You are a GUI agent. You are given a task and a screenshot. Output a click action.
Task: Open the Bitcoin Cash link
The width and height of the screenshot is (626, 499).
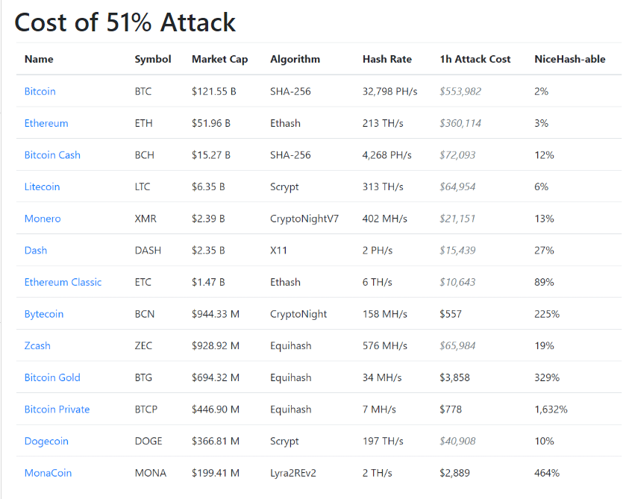[x=52, y=155]
